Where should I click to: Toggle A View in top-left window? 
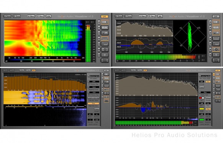(x=31, y=16)
